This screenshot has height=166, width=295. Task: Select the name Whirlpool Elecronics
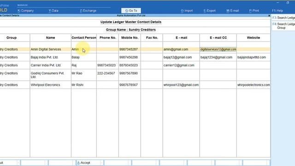(45, 85)
